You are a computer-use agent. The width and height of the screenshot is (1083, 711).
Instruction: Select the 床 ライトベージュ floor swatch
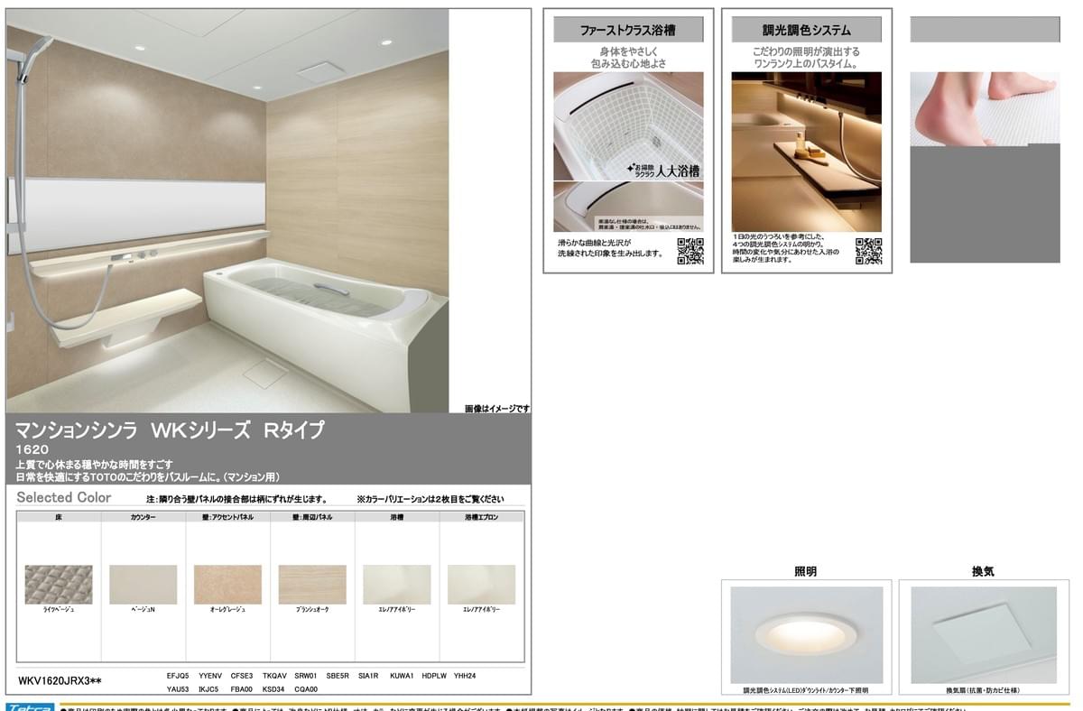pyautogui.click(x=59, y=585)
